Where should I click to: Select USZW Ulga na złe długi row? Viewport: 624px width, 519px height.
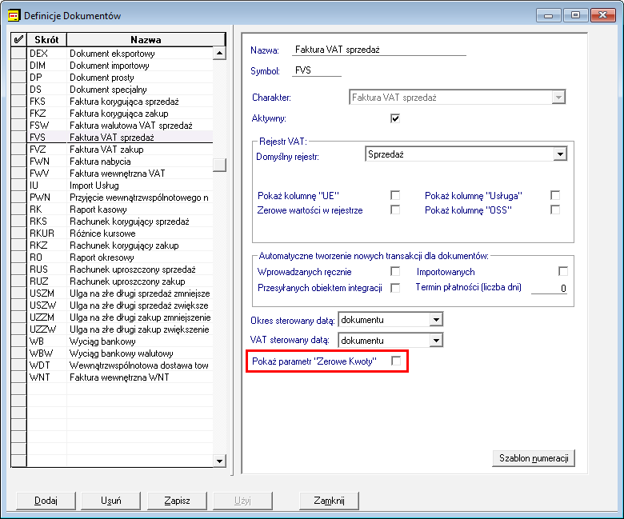point(120,305)
